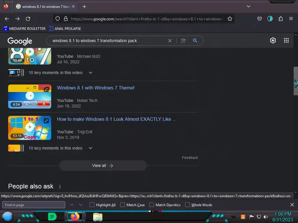Close the find bar
The height and width of the screenshot is (223, 298).
coord(292,205)
